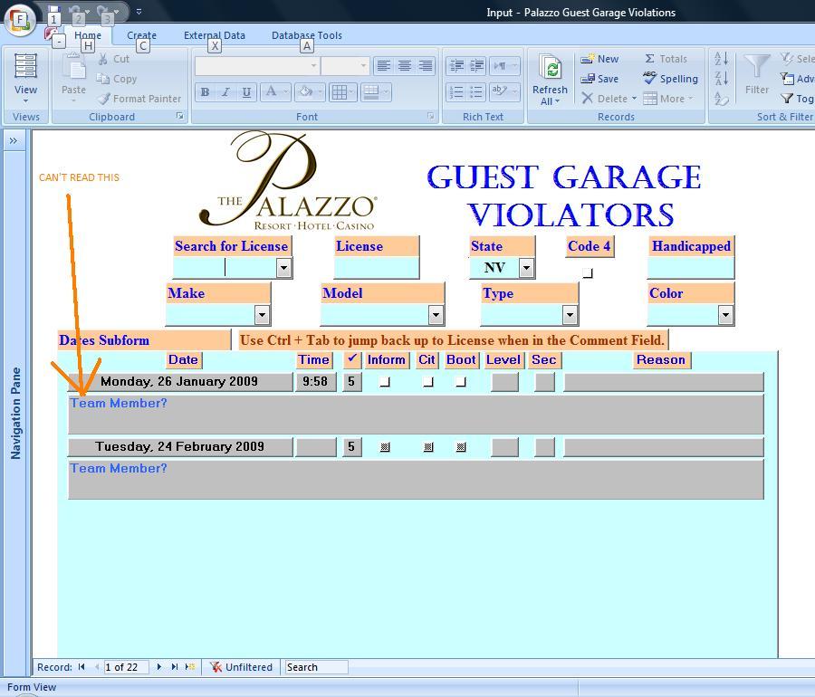Viewport: 815px width, 697px height.
Task: Expand Search for License dropdown
Action: click(x=283, y=268)
